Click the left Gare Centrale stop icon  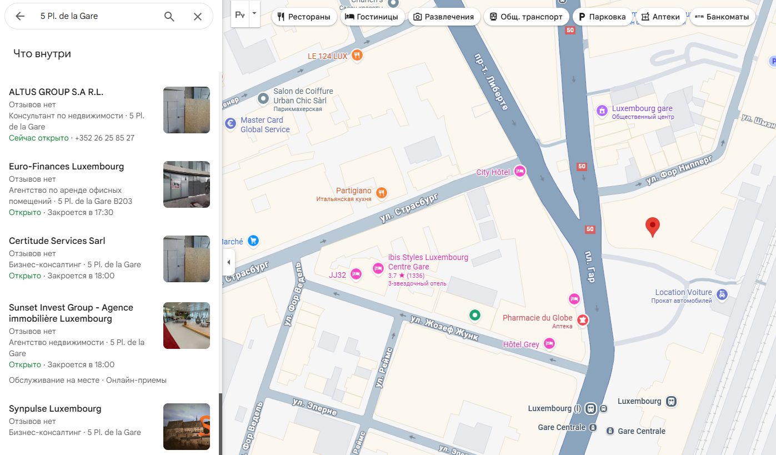593,427
